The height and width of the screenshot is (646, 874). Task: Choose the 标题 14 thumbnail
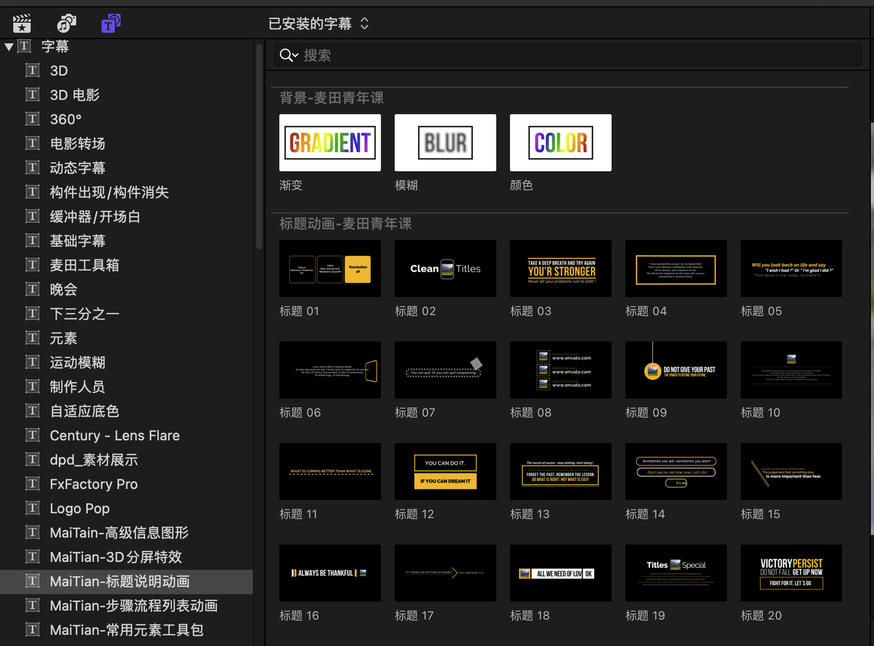(676, 472)
